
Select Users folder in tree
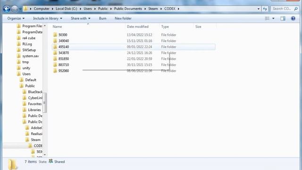(24, 74)
